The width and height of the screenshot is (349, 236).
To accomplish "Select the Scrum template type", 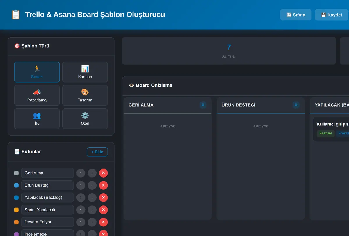I will 37,72.
